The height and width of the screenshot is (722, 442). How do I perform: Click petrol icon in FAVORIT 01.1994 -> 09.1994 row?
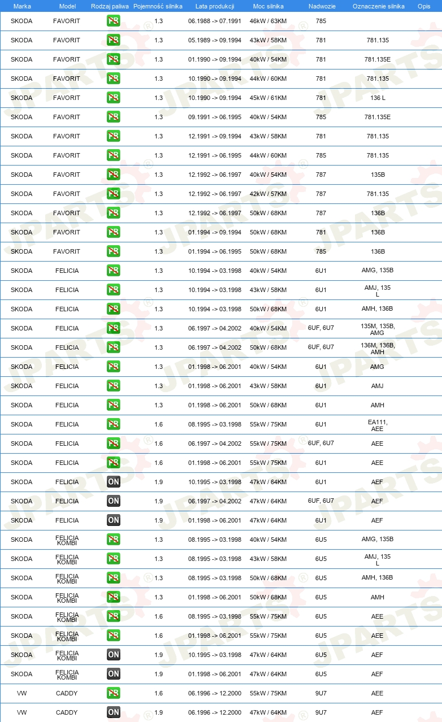(113, 232)
